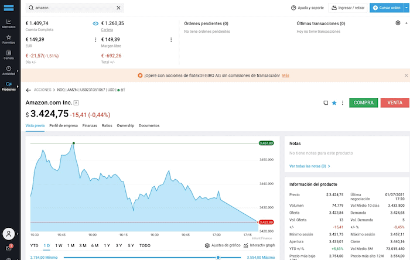Select 1 M chart range
Screen dimensions: 410x260
click(71, 245)
